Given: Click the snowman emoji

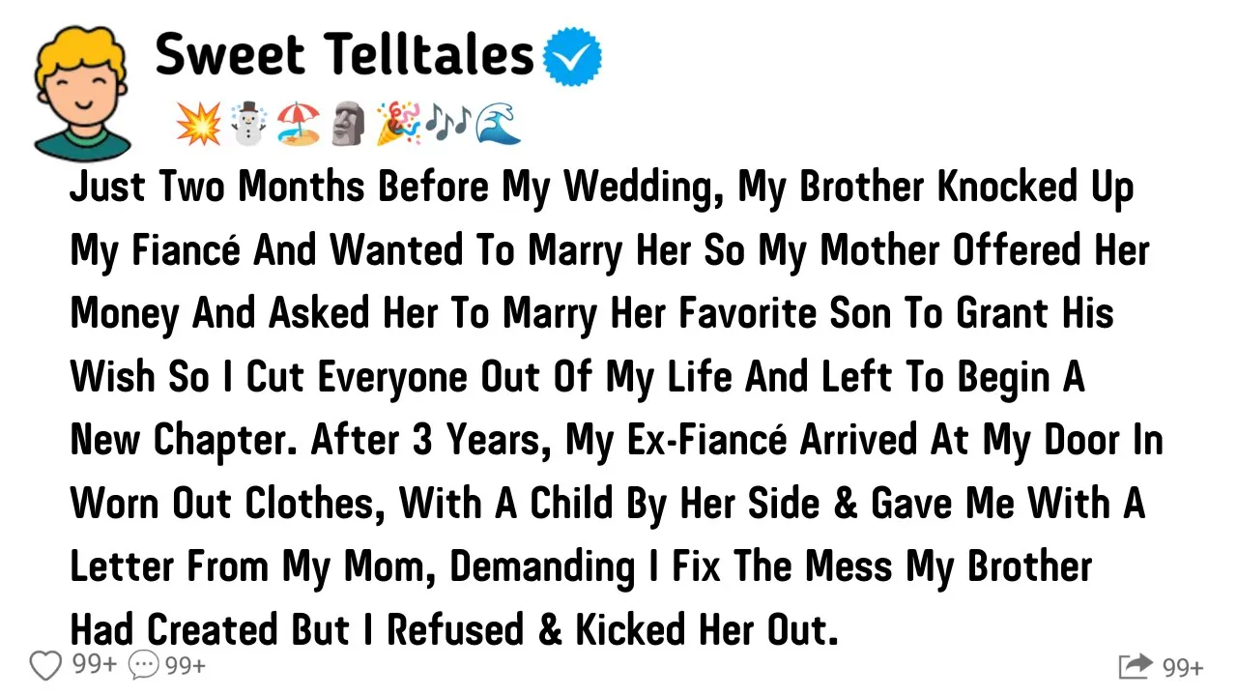Looking at the screenshot, I should 247,125.
